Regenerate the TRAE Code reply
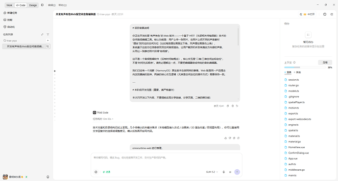The width and height of the screenshot is (338, 181). point(239,138)
